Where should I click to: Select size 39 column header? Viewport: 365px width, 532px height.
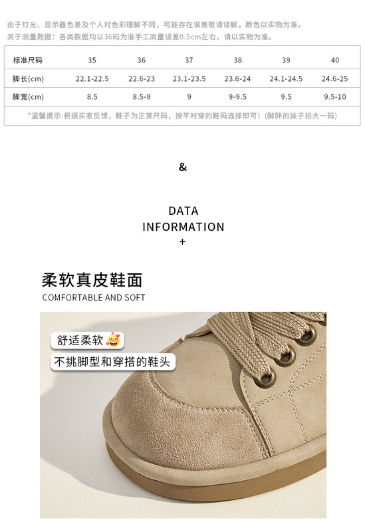pyautogui.click(x=286, y=60)
